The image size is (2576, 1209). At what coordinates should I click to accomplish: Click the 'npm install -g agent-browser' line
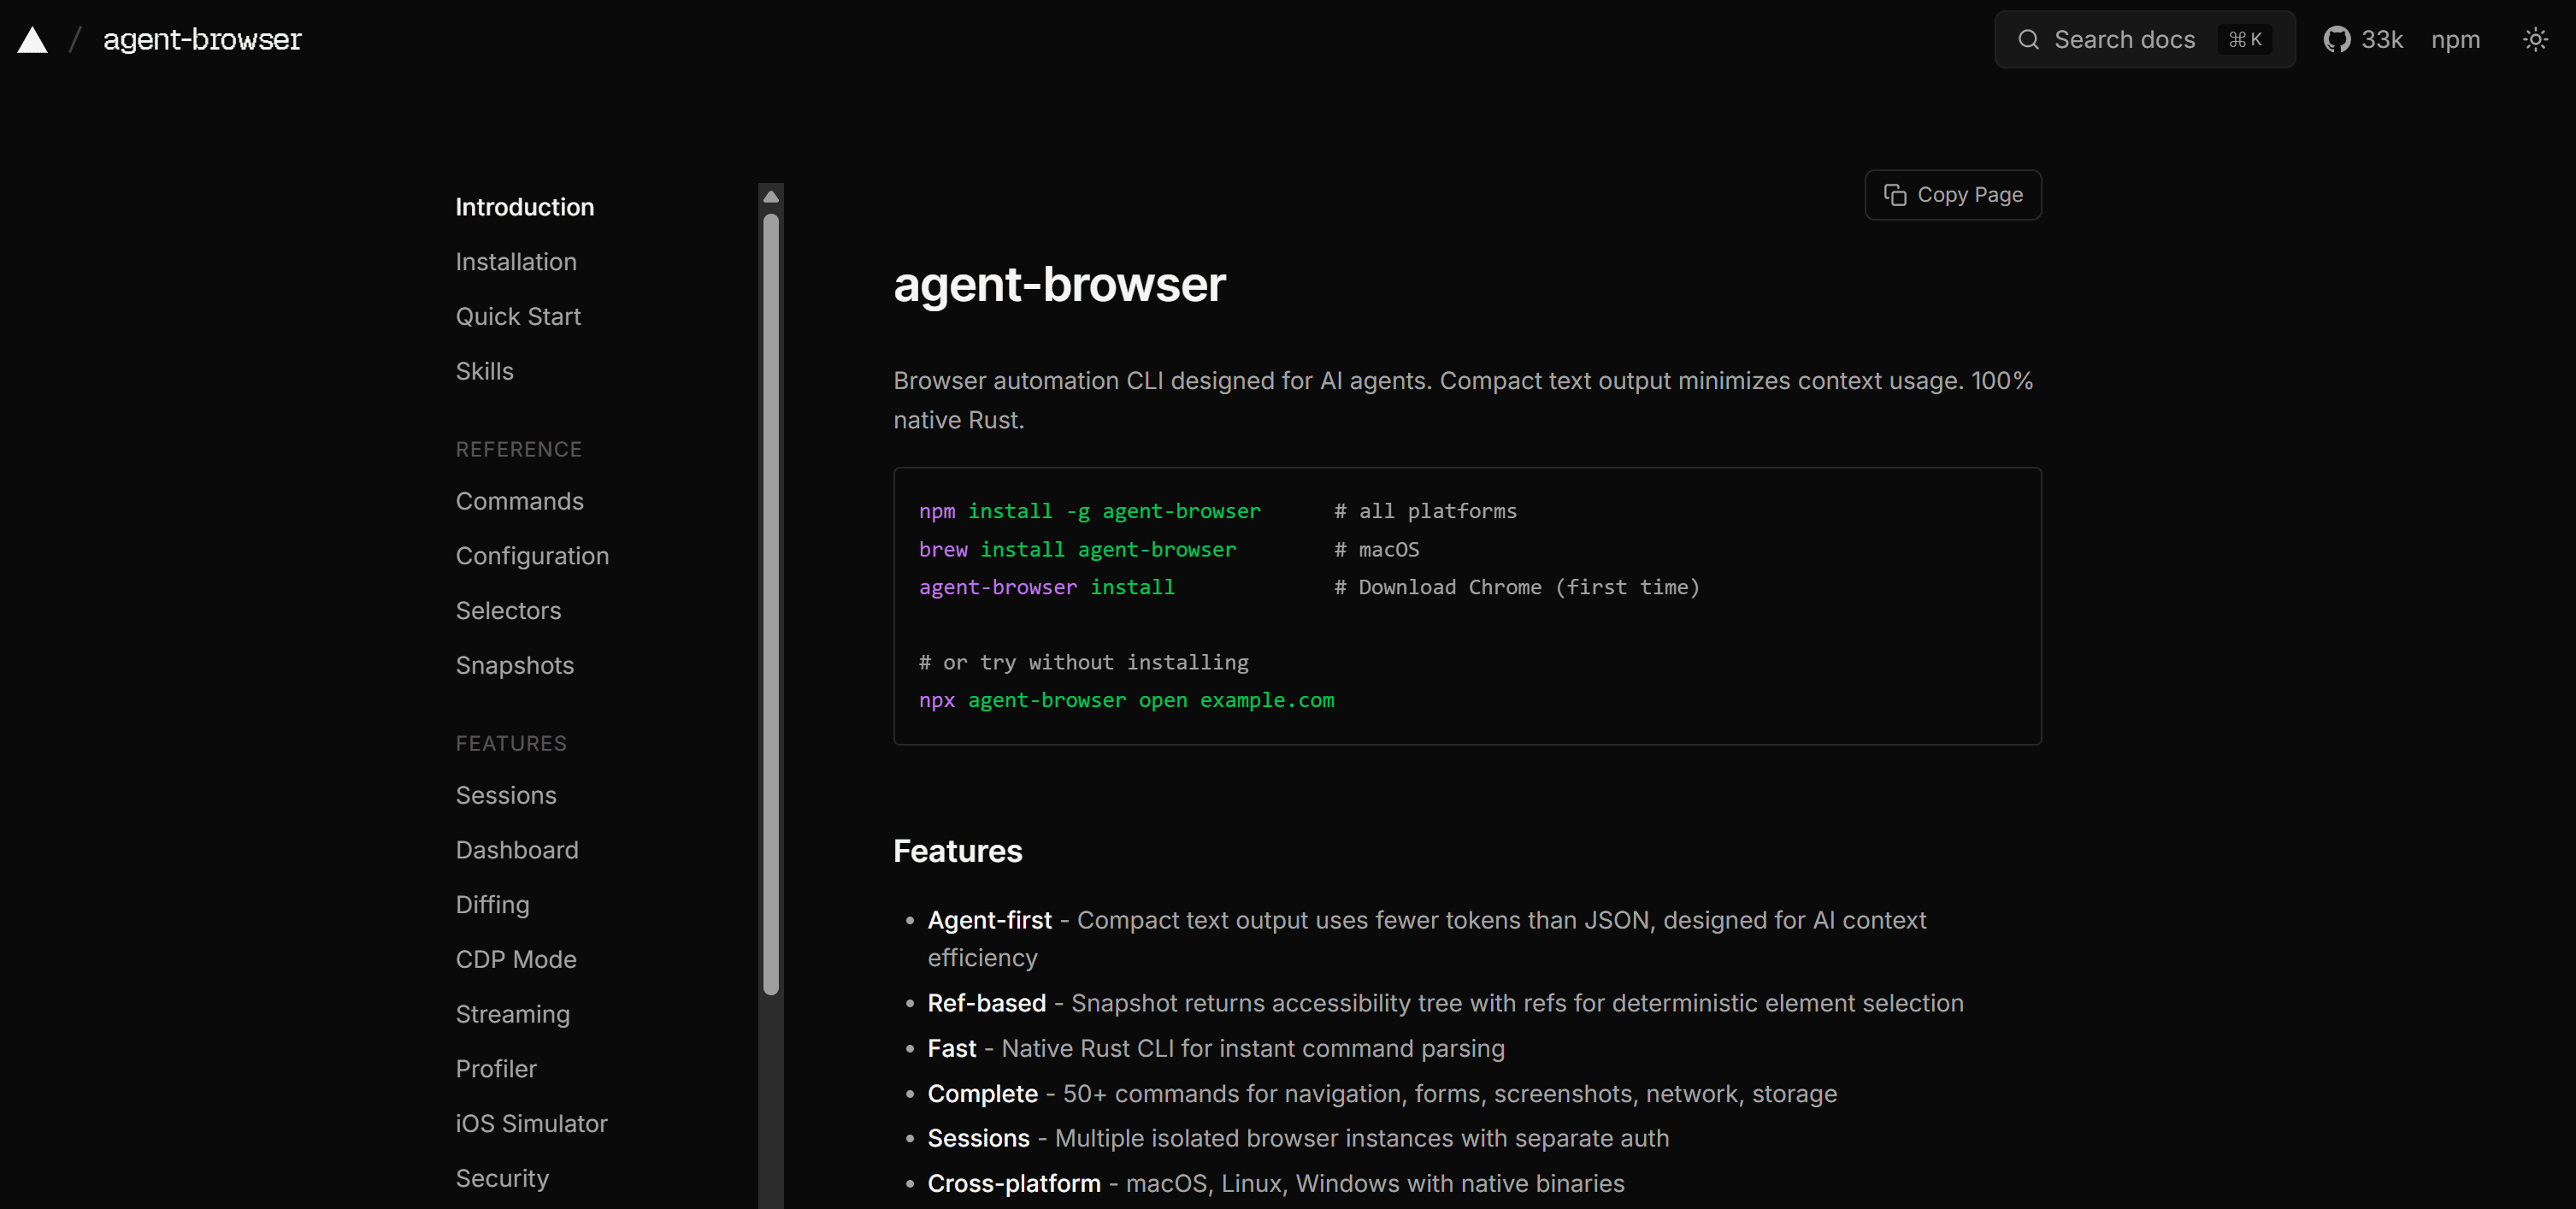[x=1089, y=511]
